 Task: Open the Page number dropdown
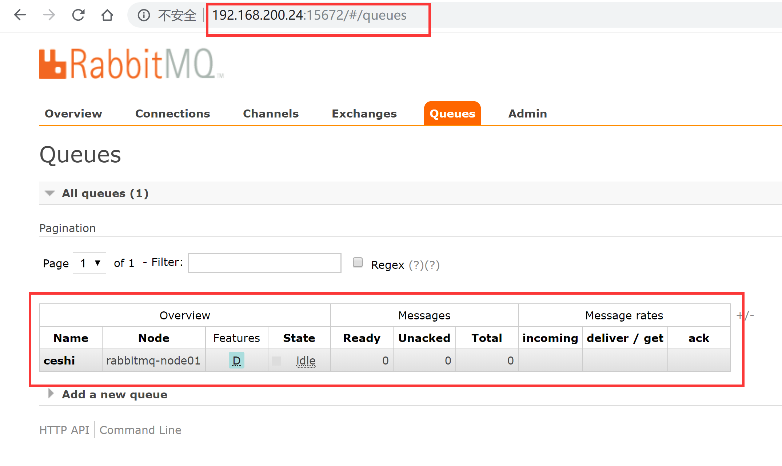[89, 263]
